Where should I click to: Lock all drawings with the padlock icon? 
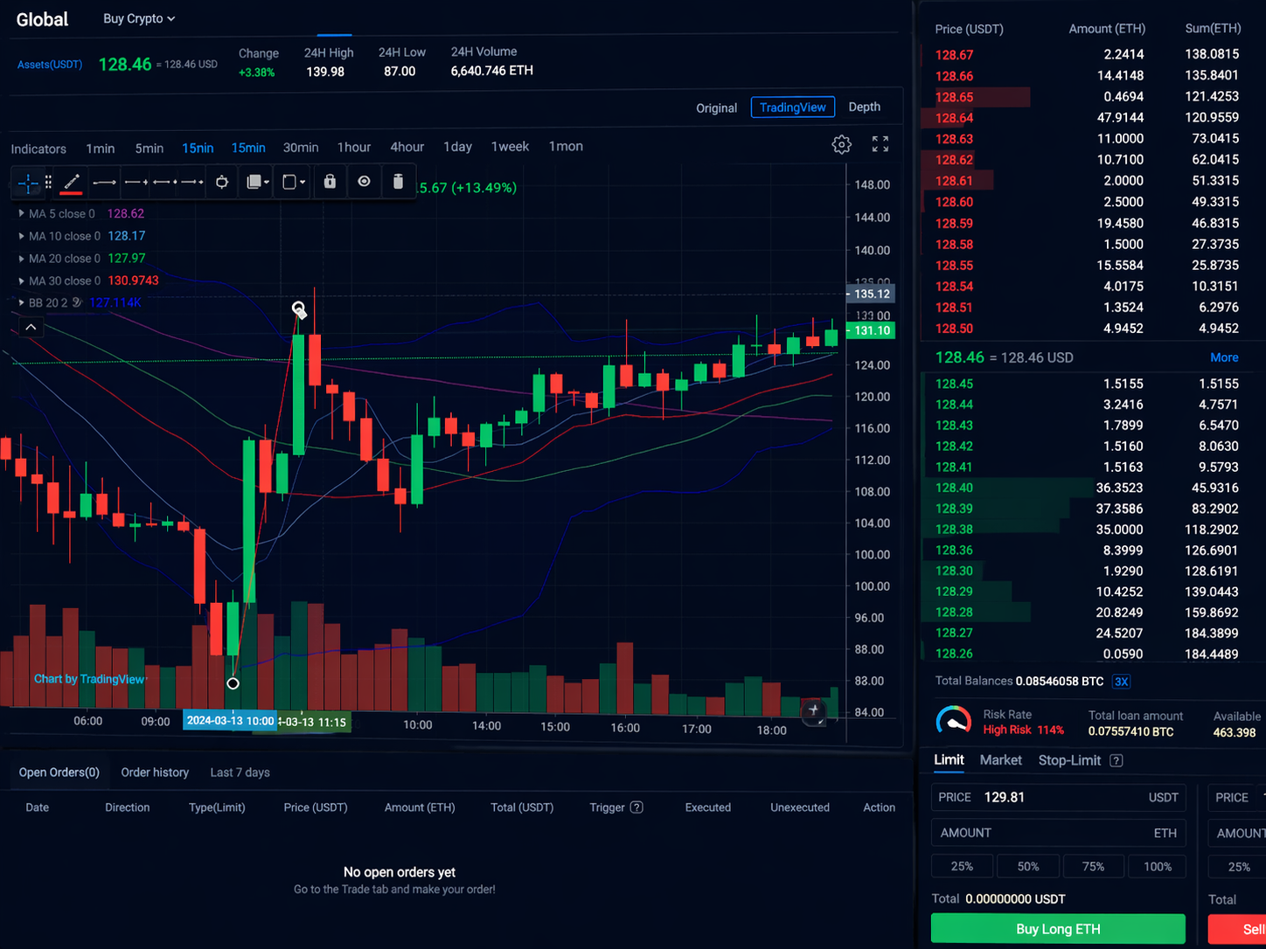pos(330,181)
